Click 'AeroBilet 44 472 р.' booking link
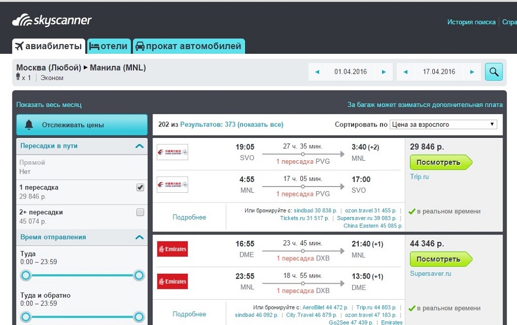Image resolution: width=517 pixels, height=325 pixels. 325,307
